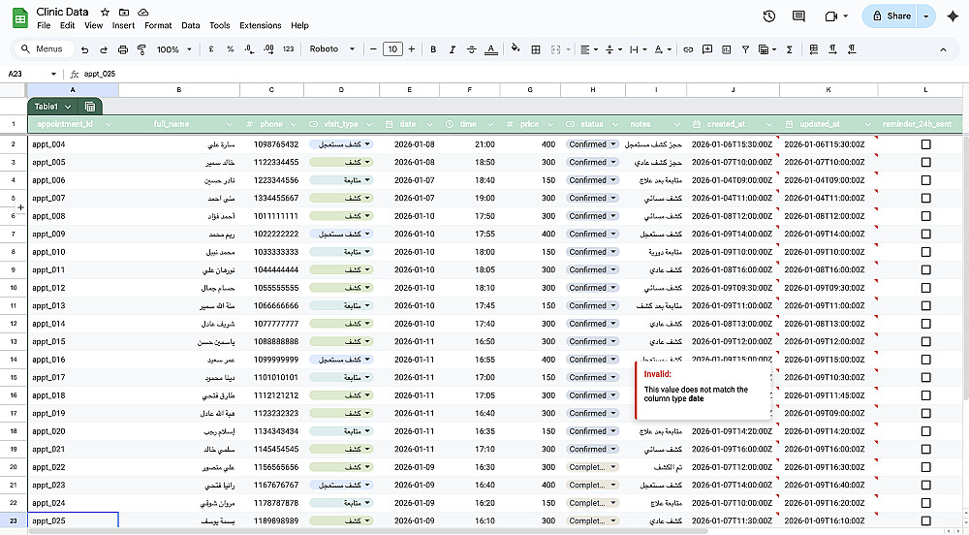Click the print icon
Viewport: 969px width, 535px height.
click(x=122, y=49)
